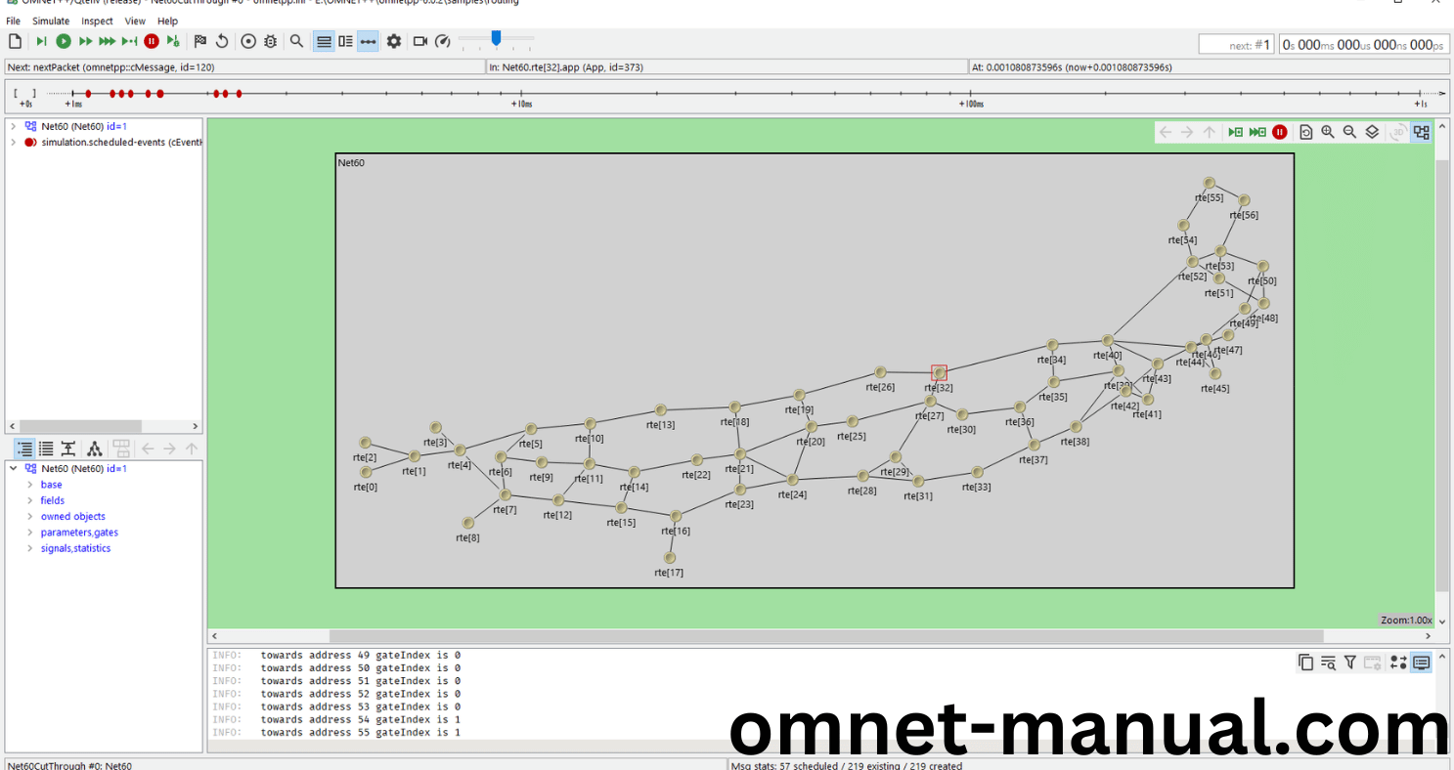The image size is (1454, 770).
Task: Click the Rebuild network circular arrow icon
Action: (x=222, y=41)
